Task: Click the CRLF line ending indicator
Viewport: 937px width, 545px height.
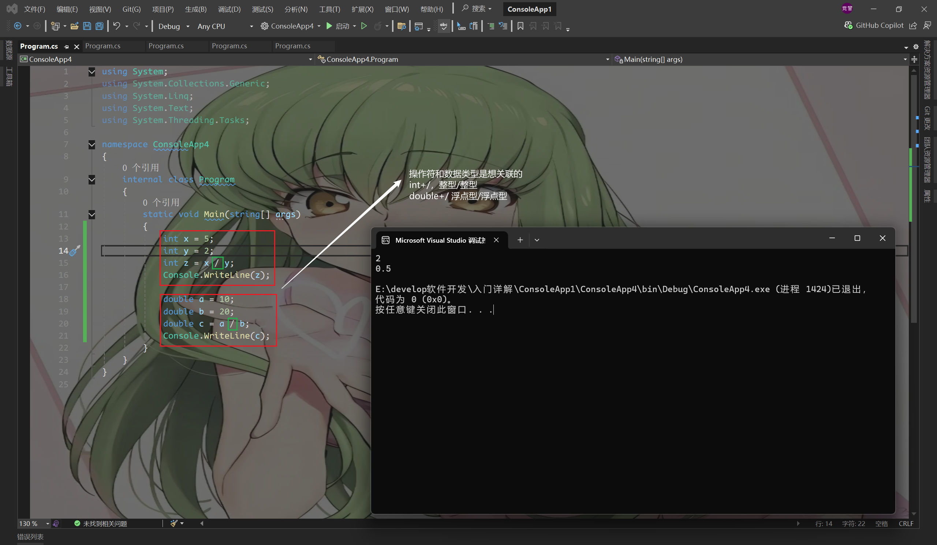Action: point(906,523)
